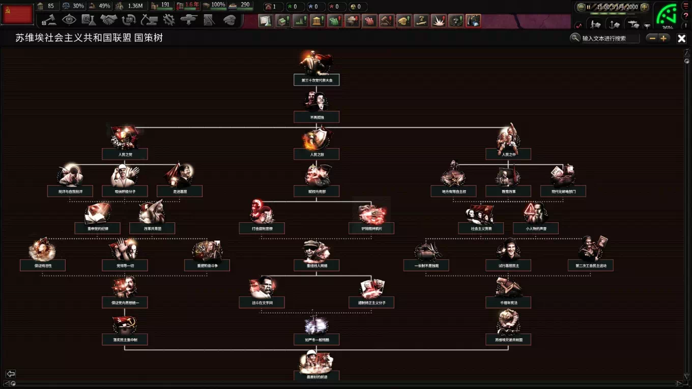Pick the 遏制修正主义分子 focus
This screenshot has height=389, width=692.
(371, 303)
